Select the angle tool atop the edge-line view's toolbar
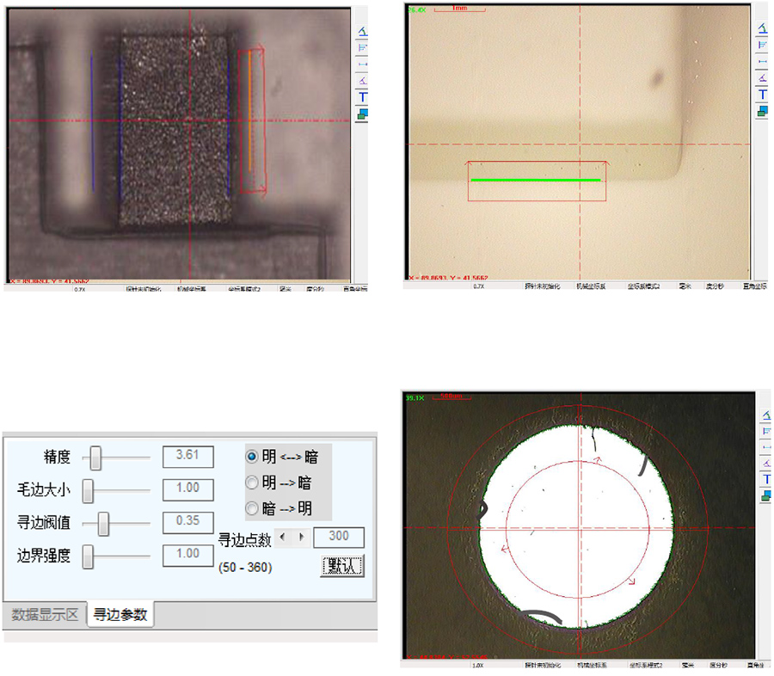This screenshot has height=676, width=774. tap(762, 28)
